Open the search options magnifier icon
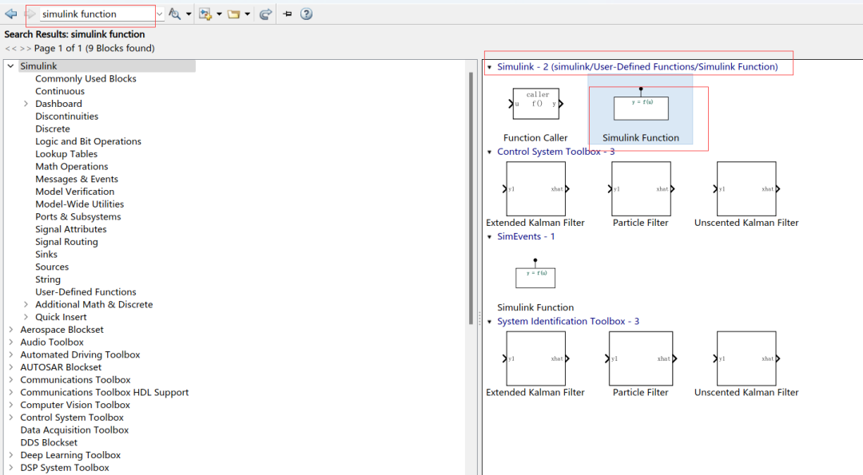863x475 pixels. [175, 14]
